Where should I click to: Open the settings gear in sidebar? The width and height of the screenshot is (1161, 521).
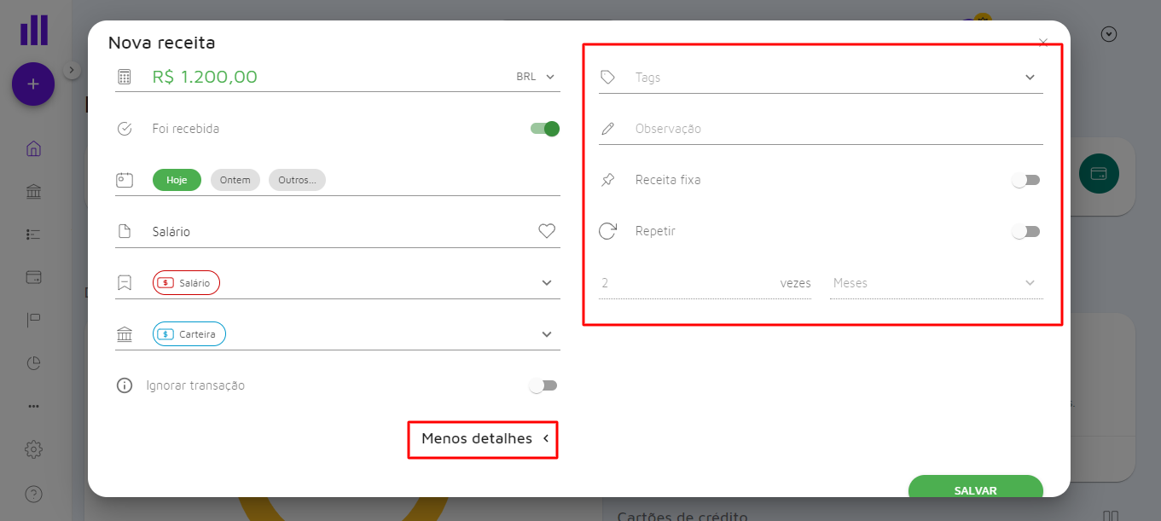(33, 449)
